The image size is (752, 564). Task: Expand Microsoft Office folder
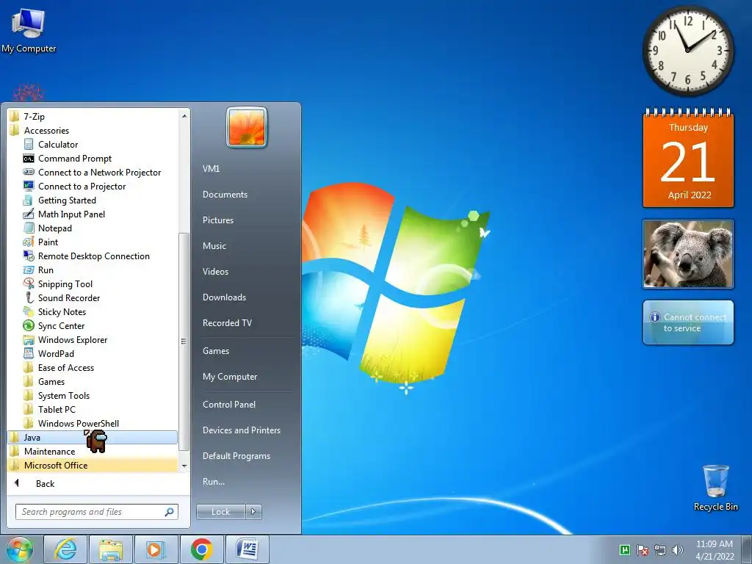(93, 465)
